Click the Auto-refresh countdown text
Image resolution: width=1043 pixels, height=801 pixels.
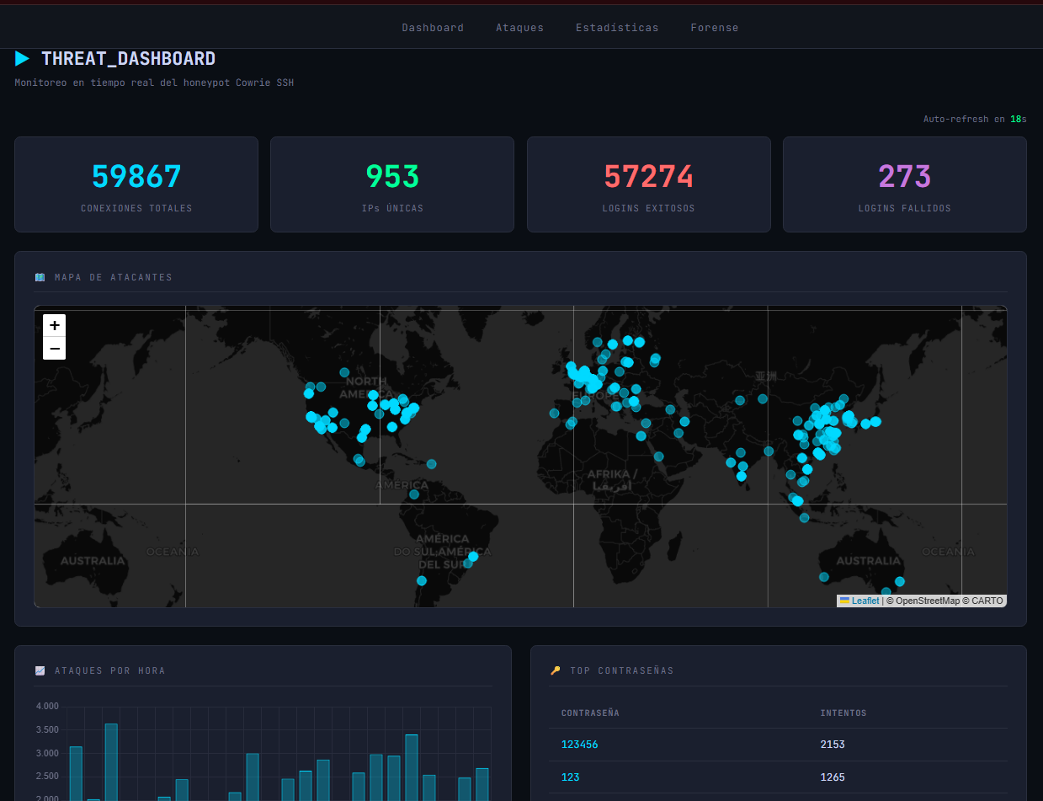coord(975,120)
